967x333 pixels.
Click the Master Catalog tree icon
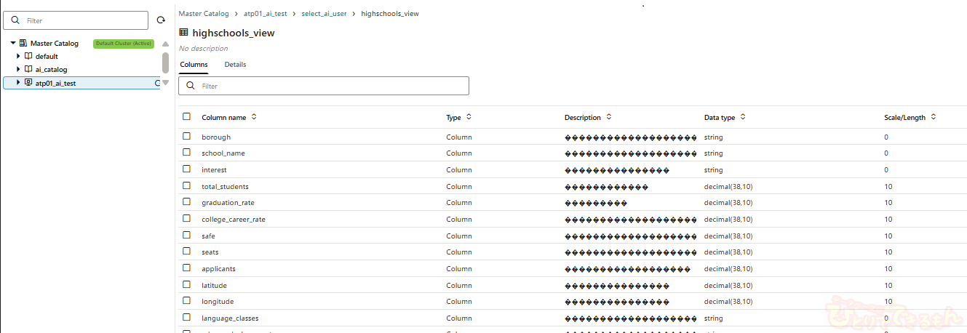click(x=23, y=44)
